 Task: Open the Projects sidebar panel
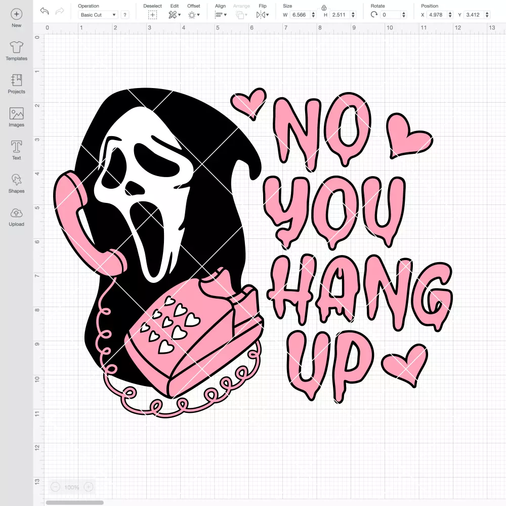17,84
